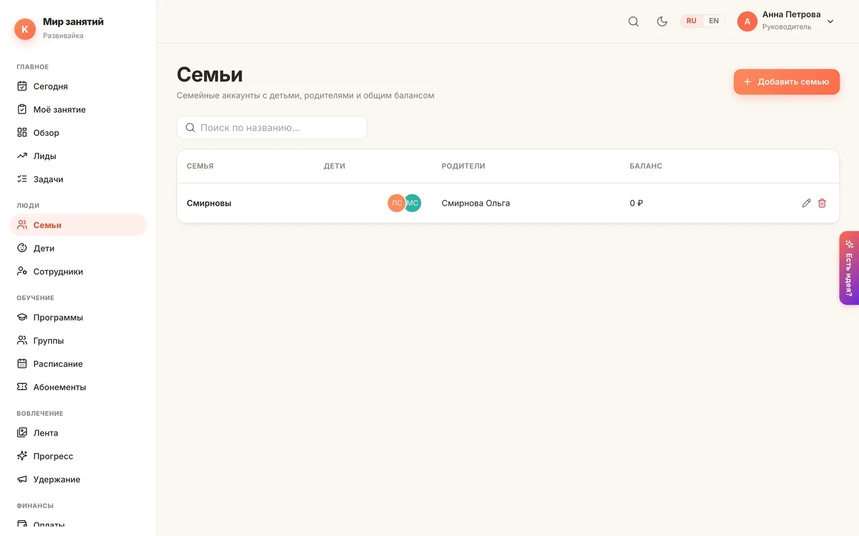
Task: Click the orange K organization logo
Action: pyautogui.click(x=25, y=29)
